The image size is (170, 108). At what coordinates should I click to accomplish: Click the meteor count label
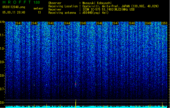point(38,8)
